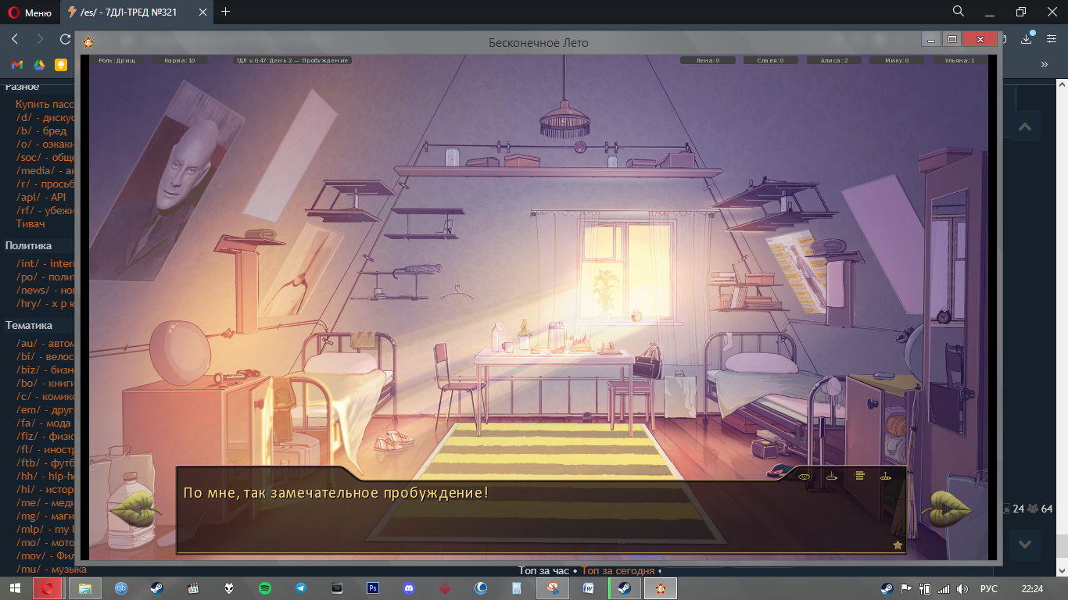Click the 'Ульяна: 1' score label
This screenshot has width=1068, height=600.
point(960,60)
